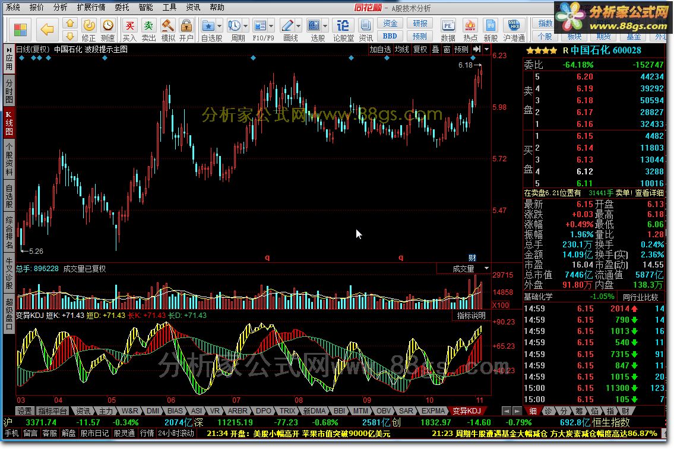Viewport: 674px width, 449px height.
Task: Click the 个股 button in toolbar
Action: 545,37
